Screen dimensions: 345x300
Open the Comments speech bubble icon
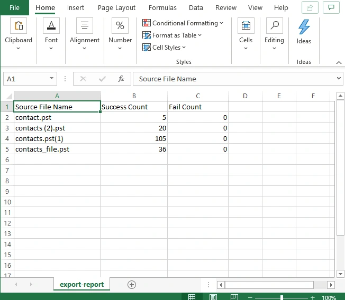(331, 7)
